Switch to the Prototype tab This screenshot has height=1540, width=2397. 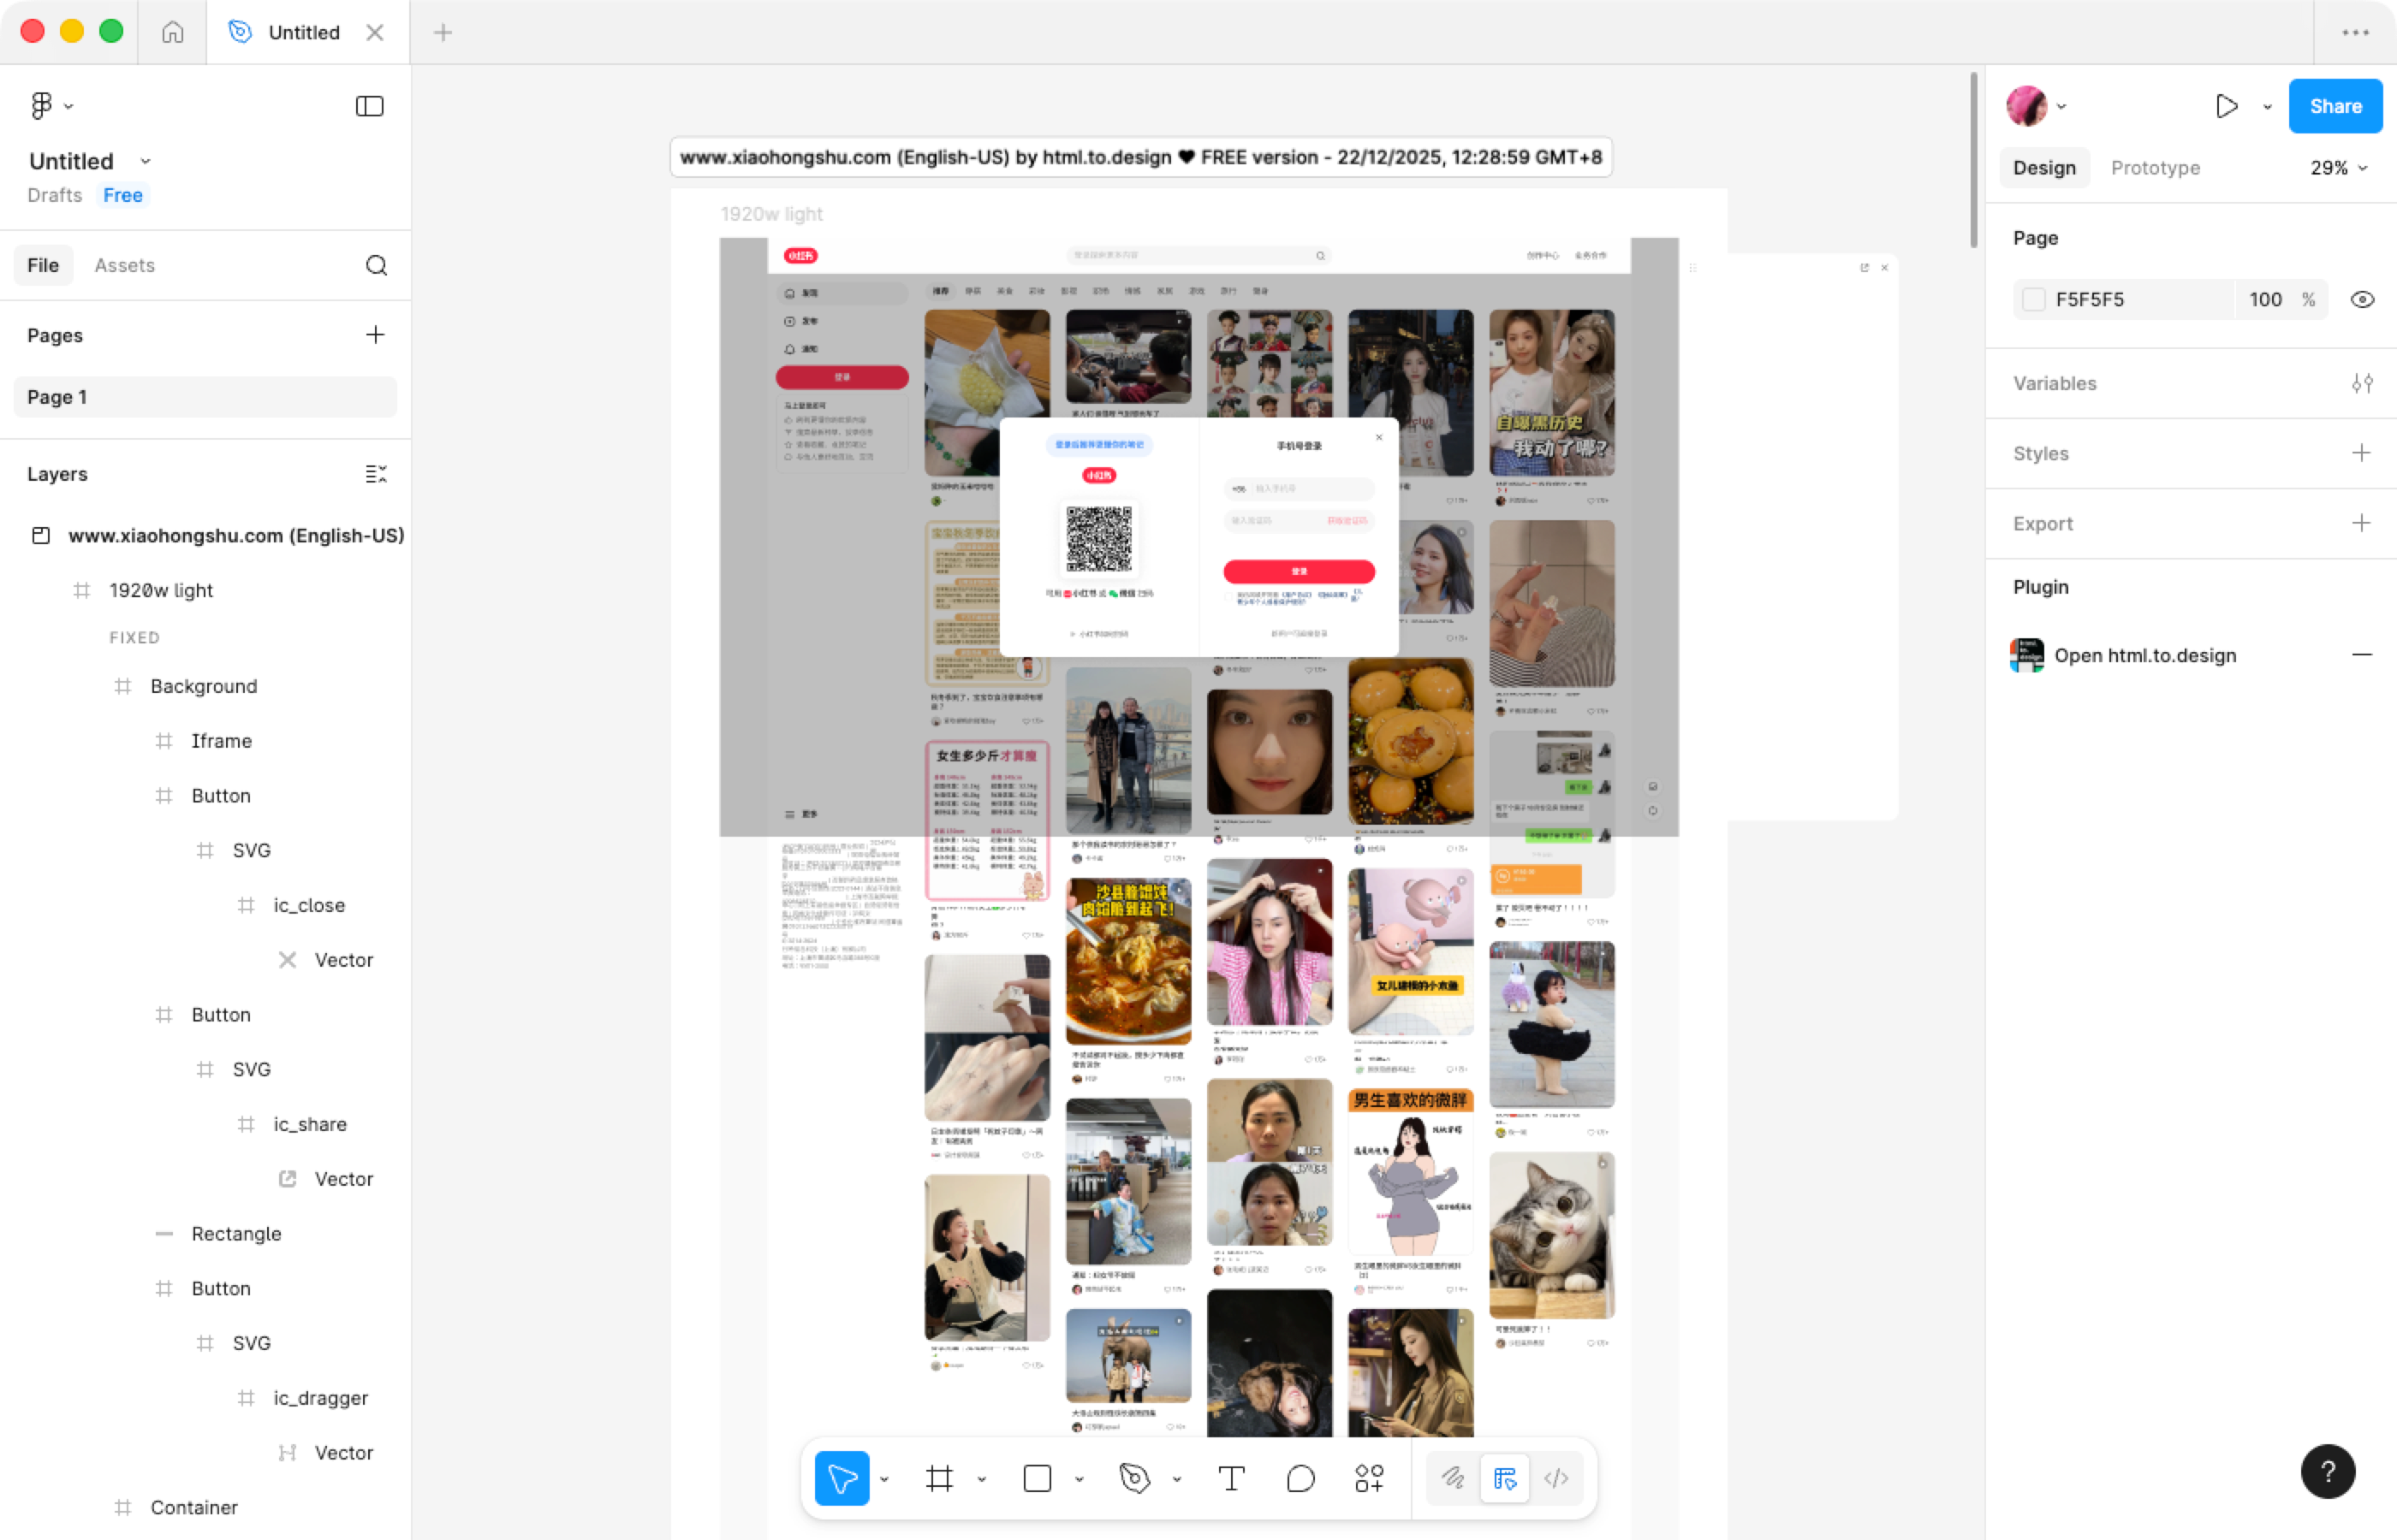2155,168
